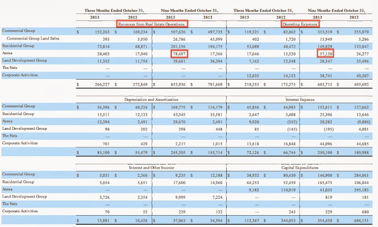Image resolution: width=378 pixels, height=227 pixels.
Task: Select the value 507,626
Action: point(178,32)
